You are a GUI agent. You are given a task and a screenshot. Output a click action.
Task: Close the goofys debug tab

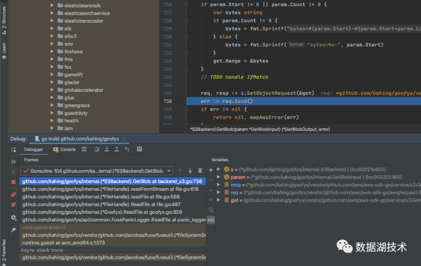(x=123, y=139)
